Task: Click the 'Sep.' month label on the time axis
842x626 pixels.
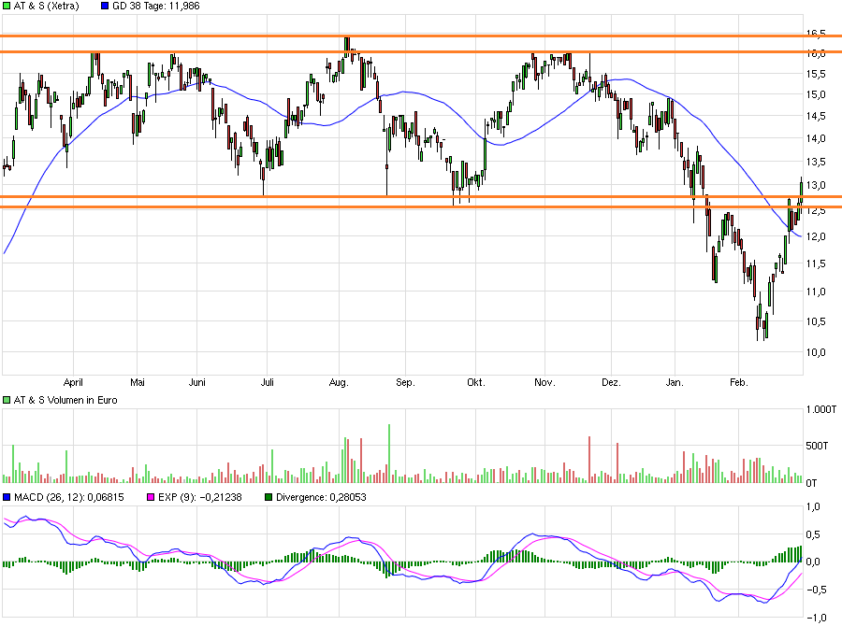Action: pyautogui.click(x=405, y=382)
